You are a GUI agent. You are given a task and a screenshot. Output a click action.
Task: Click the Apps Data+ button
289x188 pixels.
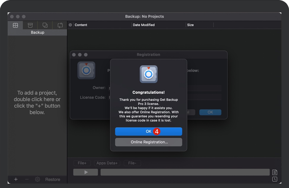coord(107,163)
